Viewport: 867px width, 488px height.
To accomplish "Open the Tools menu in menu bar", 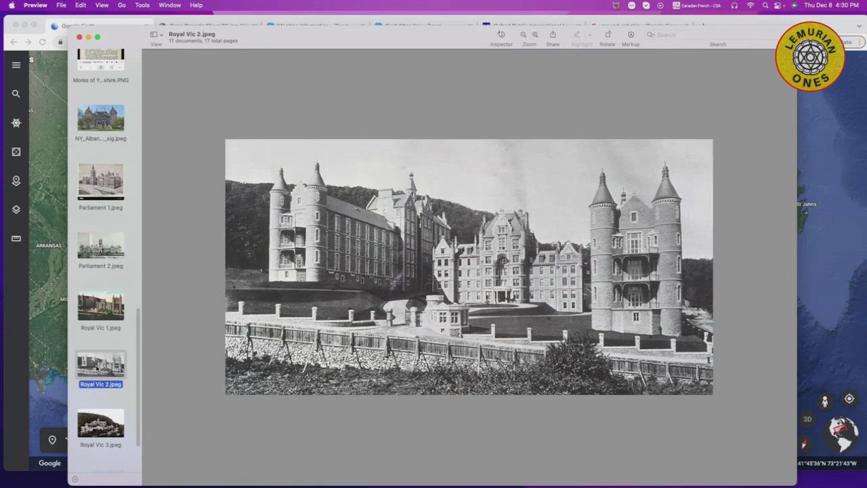I will click(x=142, y=5).
